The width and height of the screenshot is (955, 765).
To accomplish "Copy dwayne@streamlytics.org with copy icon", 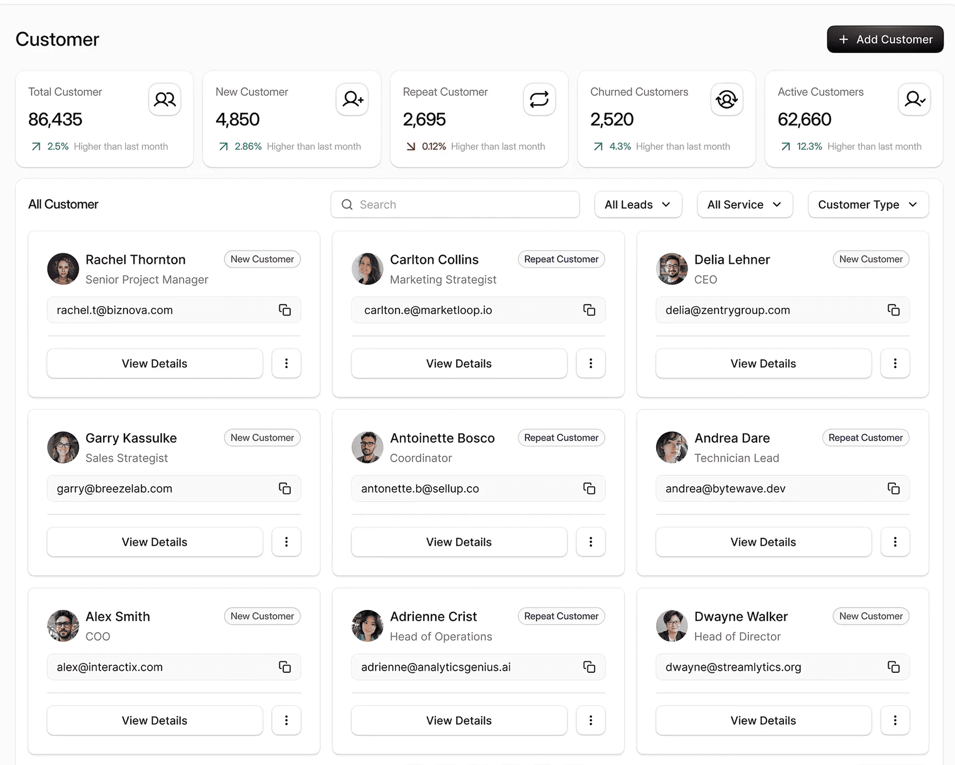I will tap(893, 667).
